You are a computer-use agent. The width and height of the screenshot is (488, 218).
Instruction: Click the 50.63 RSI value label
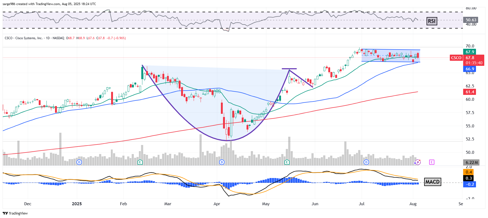coord(471,20)
